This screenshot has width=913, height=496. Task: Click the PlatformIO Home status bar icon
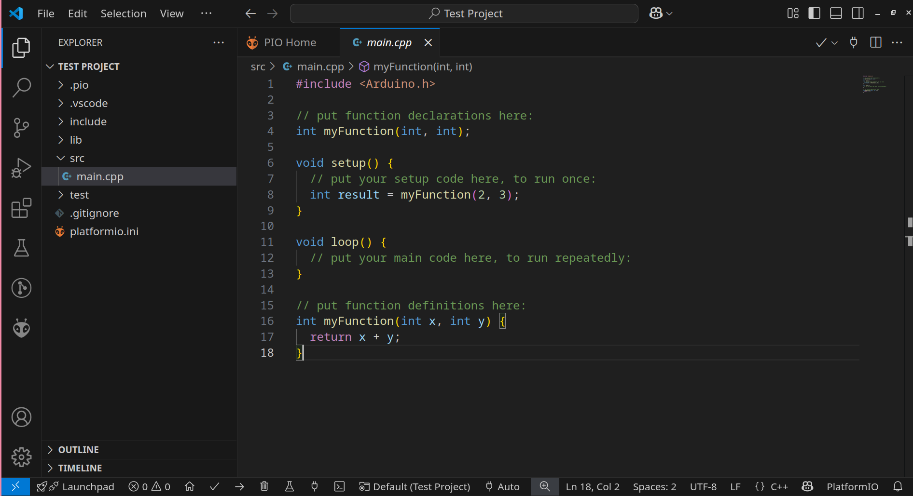pos(190,487)
